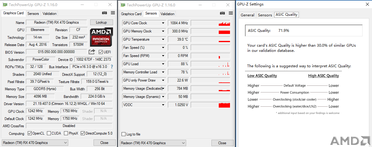Toggle the PhysX checkbox

tap(66, 133)
